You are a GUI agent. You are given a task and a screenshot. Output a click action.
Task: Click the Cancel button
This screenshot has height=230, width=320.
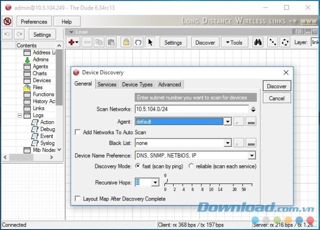click(x=276, y=98)
